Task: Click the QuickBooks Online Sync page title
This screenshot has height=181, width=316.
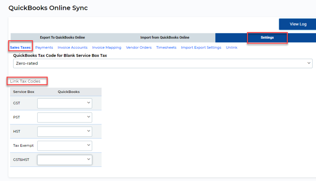Action: tap(48, 8)
